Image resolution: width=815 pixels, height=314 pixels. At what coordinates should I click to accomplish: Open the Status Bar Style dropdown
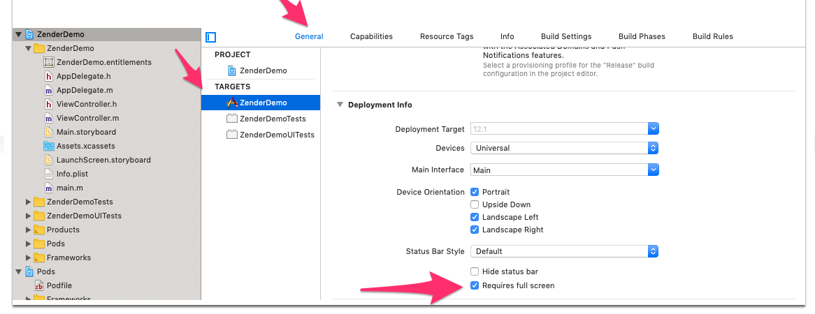click(565, 251)
